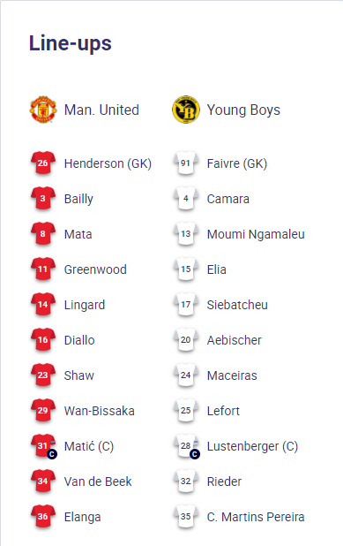Open Van de Beek player entry
343x546 pixels.
click(x=98, y=482)
